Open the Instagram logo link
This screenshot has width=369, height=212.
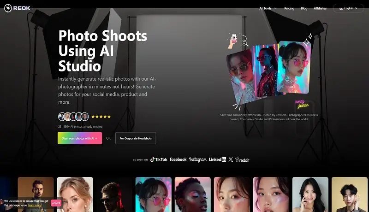[197, 159]
